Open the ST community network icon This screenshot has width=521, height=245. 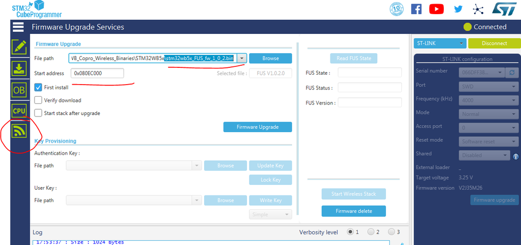478,9
